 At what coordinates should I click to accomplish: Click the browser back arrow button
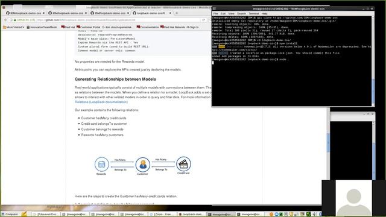5,20
